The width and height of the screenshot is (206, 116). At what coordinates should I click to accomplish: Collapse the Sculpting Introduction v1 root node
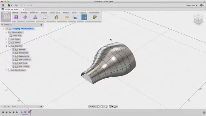coord(4,29)
